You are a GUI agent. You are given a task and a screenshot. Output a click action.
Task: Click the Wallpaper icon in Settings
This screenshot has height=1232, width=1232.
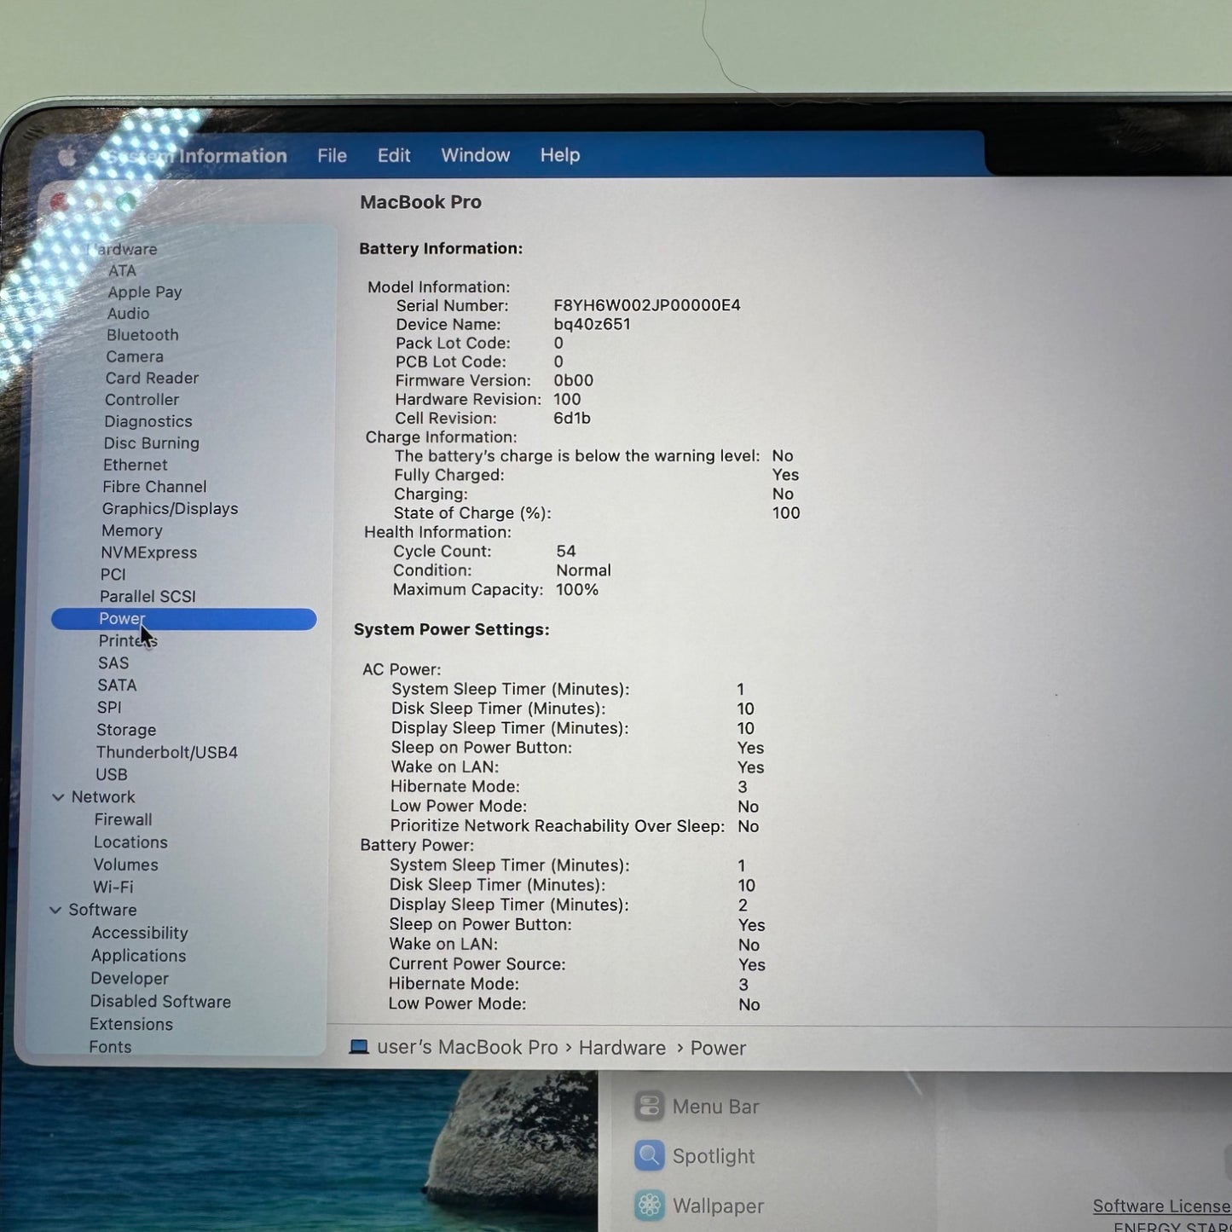coord(649,1206)
